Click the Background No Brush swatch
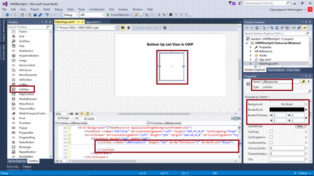The height and width of the screenshot is (176, 314). click(287, 104)
